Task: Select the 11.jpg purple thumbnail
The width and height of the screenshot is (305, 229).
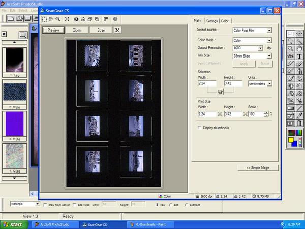Action: (x=15, y=124)
